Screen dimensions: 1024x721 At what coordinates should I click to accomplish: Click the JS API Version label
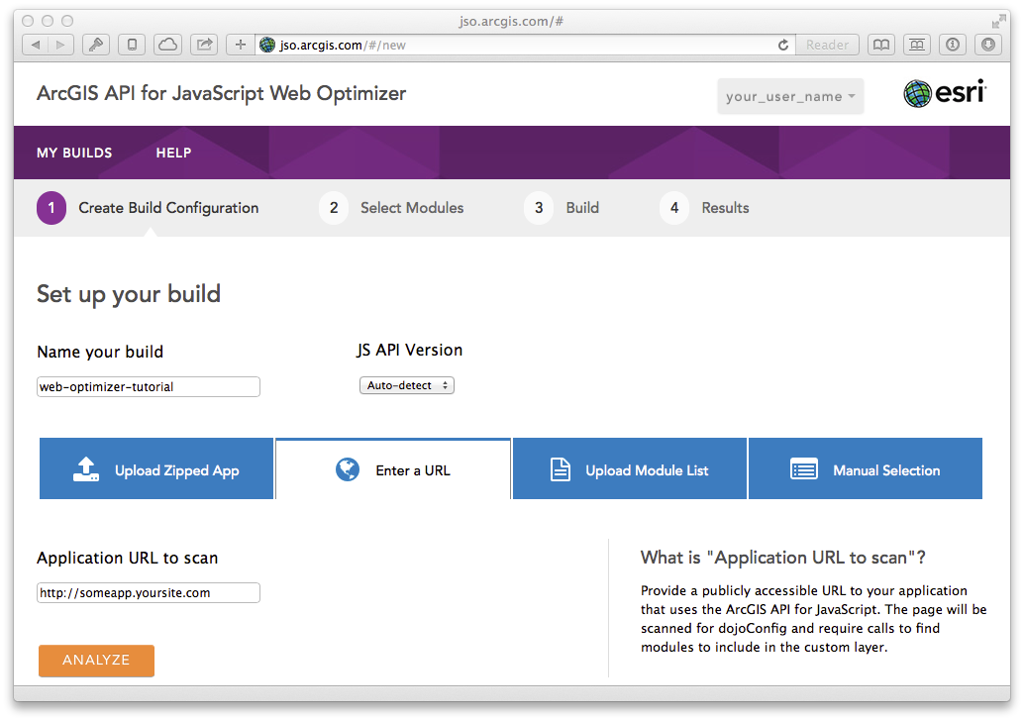click(409, 350)
